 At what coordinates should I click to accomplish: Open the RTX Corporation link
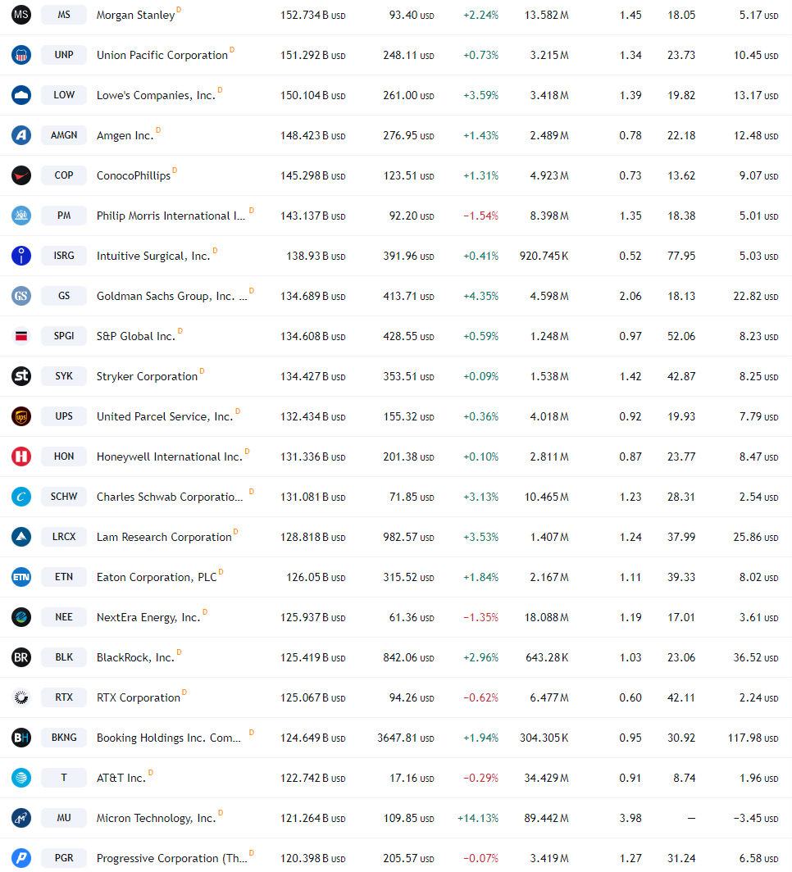(139, 697)
